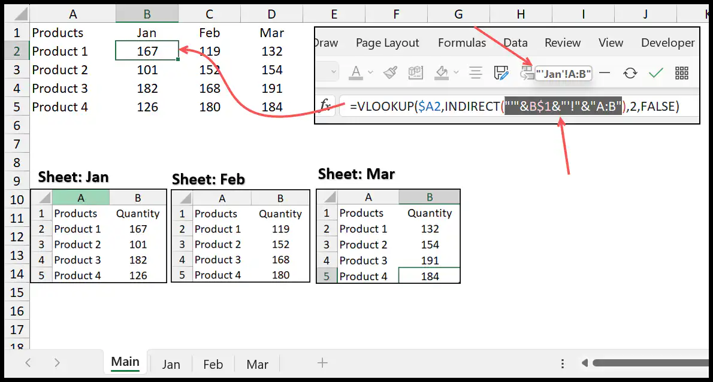Click inside the VLOOKUP formula bar
713x382 pixels.
click(x=519, y=107)
